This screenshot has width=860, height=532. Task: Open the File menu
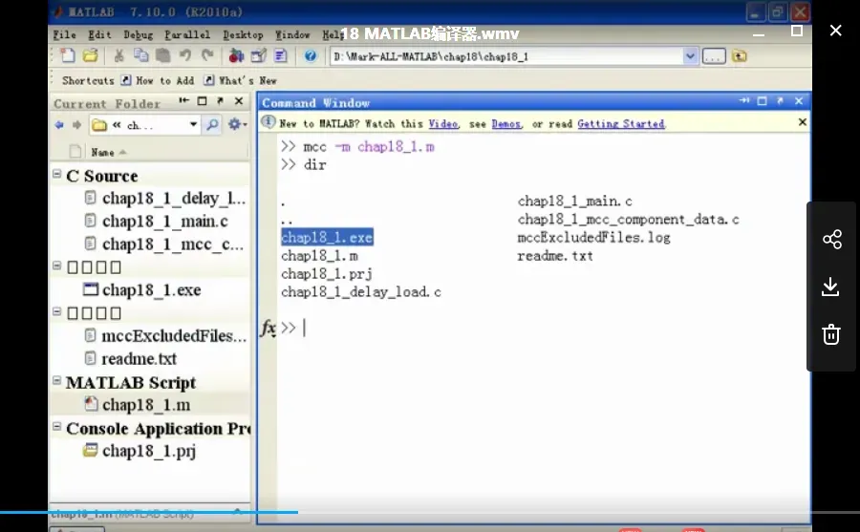pyautogui.click(x=64, y=34)
